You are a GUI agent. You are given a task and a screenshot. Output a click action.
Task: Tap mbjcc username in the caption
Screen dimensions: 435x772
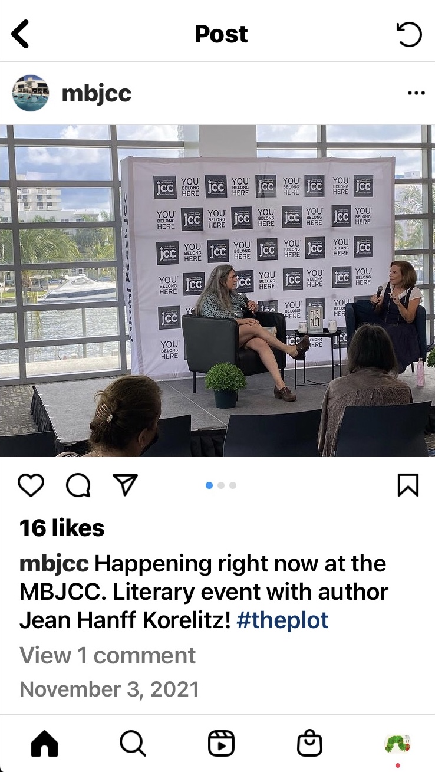tap(54, 564)
